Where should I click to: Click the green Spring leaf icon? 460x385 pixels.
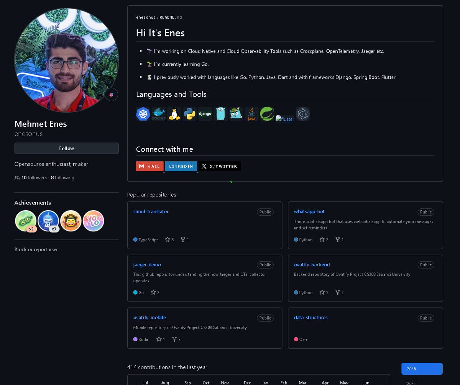[267, 114]
